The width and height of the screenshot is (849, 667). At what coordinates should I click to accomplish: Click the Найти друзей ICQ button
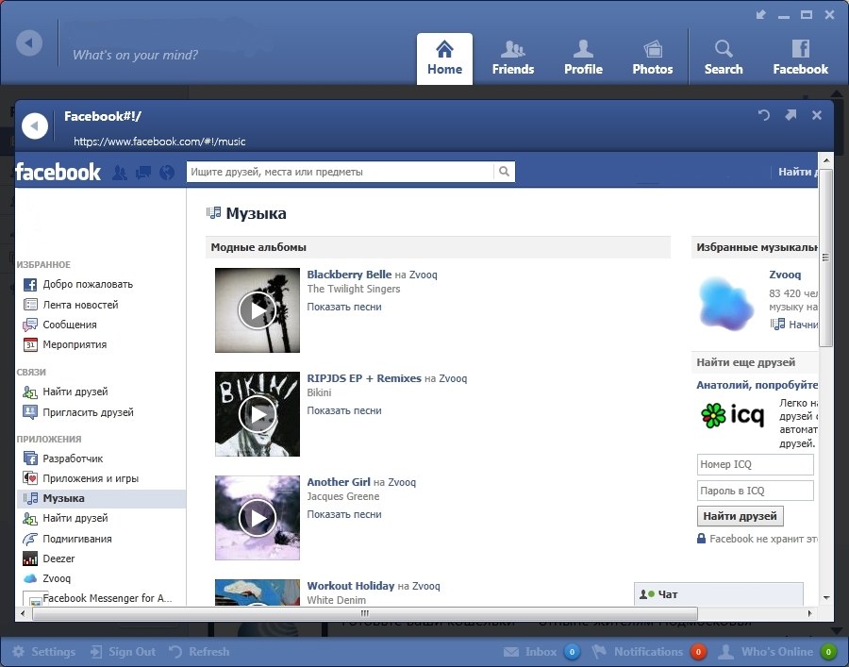click(741, 516)
